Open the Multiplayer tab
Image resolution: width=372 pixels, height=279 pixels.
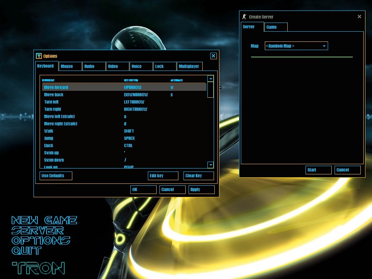click(x=190, y=66)
